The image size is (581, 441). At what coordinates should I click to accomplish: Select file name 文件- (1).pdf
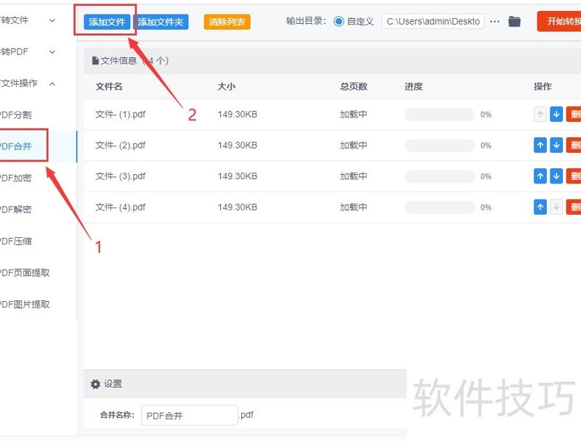[x=121, y=115]
